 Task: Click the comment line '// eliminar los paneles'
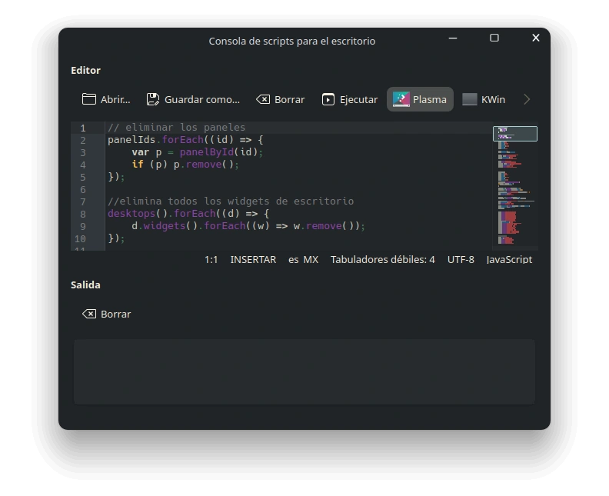(x=176, y=128)
